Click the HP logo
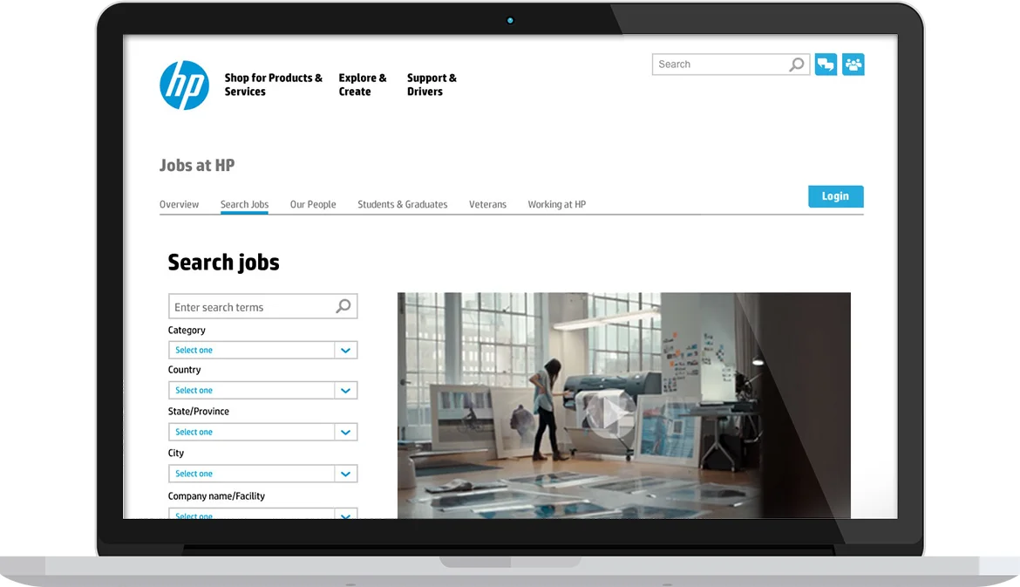The width and height of the screenshot is (1020, 587). (x=184, y=85)
